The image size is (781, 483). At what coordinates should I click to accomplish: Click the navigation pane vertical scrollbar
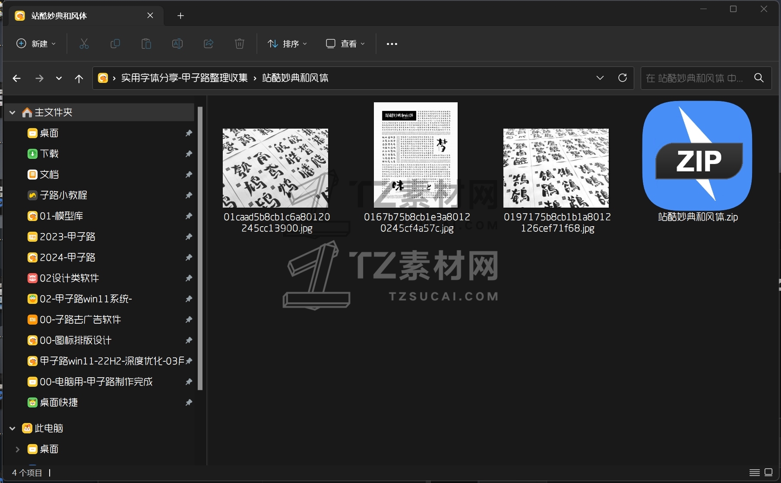click(x=200, y=248)
